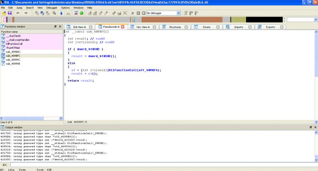Close the Pseudocode-A tab
Viewport: 318px width, 171px height.
[x=123, y=27]
